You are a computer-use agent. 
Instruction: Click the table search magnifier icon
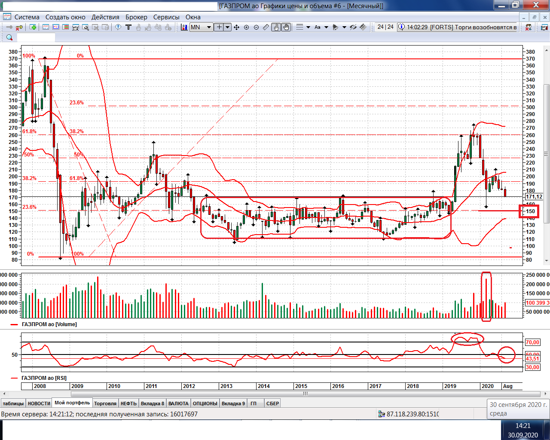pos(86,27)
